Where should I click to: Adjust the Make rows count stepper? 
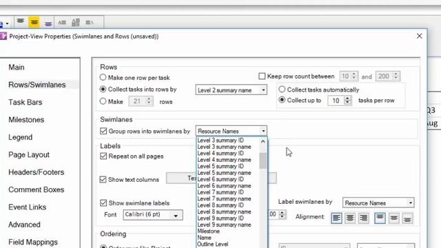pos(149,101)
